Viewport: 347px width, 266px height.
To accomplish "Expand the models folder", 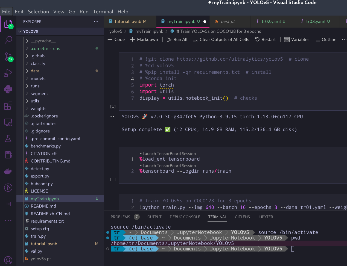I will (60, 78).
